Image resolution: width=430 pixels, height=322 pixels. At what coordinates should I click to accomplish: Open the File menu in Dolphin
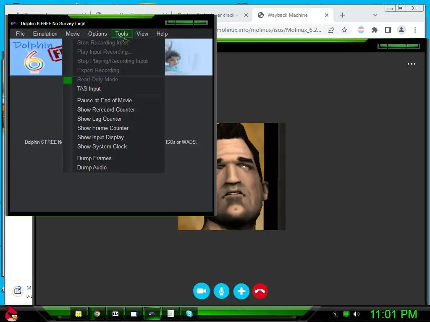click(x=20, y=34)
